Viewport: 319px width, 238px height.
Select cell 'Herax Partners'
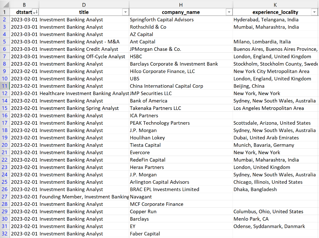point(181,167)
